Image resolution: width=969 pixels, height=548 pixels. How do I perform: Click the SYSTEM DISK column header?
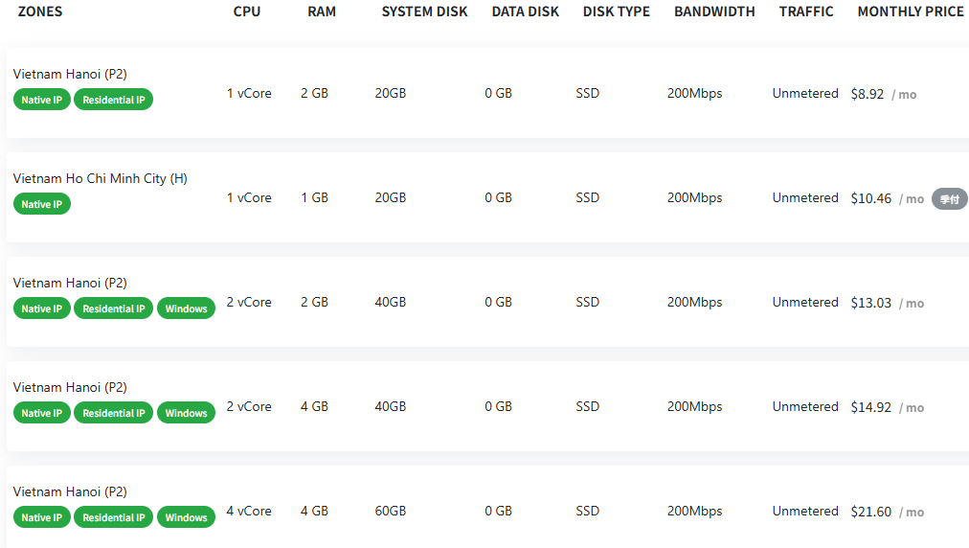point(424,11)
